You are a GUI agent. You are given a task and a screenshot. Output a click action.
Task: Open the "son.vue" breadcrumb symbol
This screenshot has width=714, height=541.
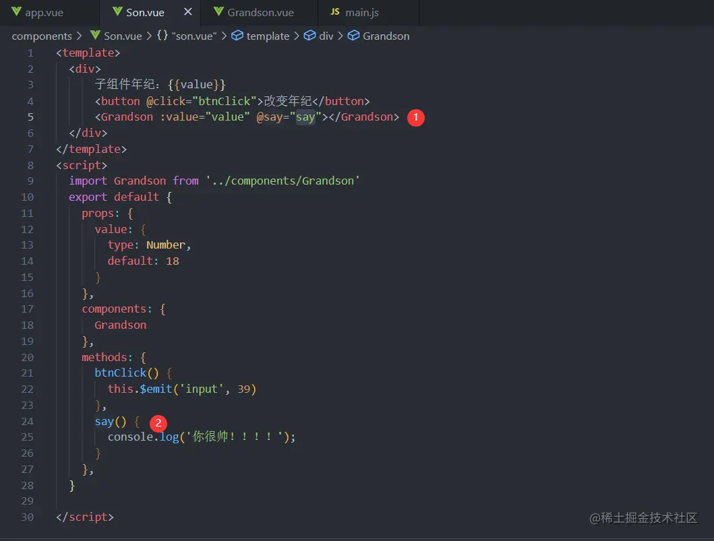[x=194, y=36]
